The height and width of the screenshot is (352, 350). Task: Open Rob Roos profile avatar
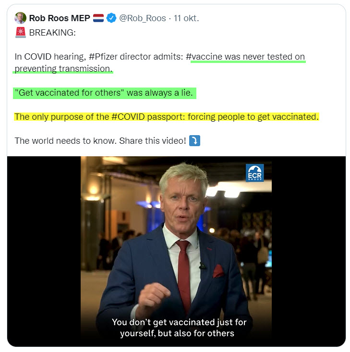pos(20,18)
